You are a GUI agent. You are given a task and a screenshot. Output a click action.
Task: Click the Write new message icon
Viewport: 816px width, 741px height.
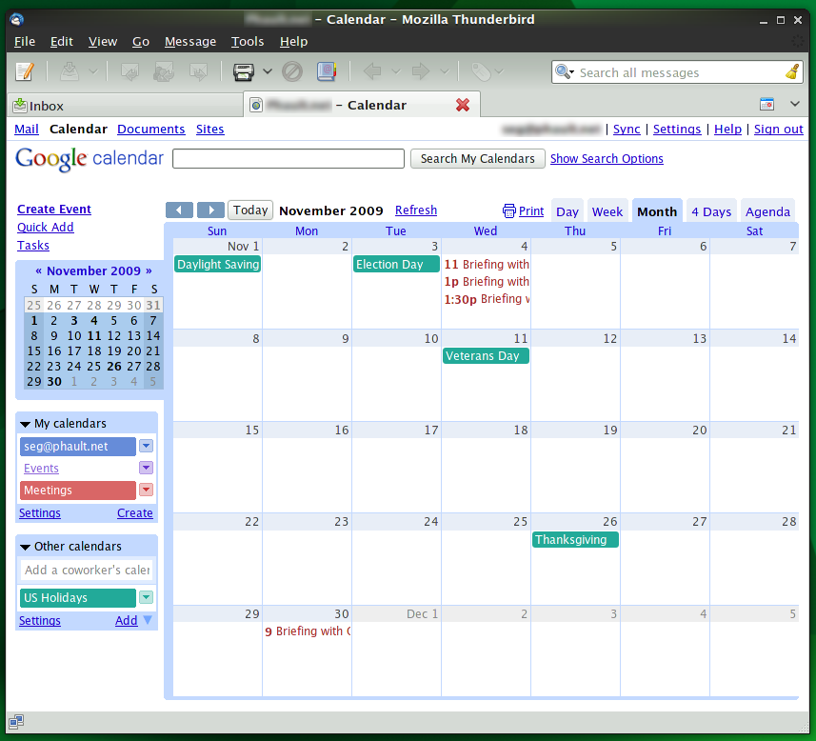coord(25,71)
